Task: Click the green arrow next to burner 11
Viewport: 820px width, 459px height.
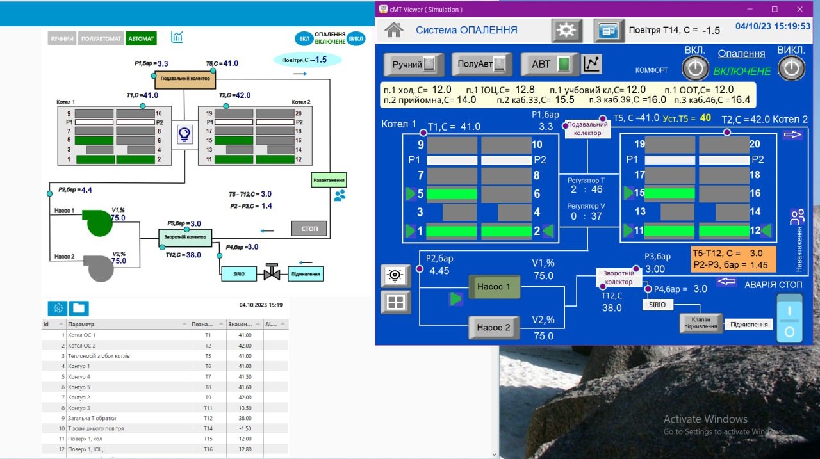Action: [x=628, y=230]
